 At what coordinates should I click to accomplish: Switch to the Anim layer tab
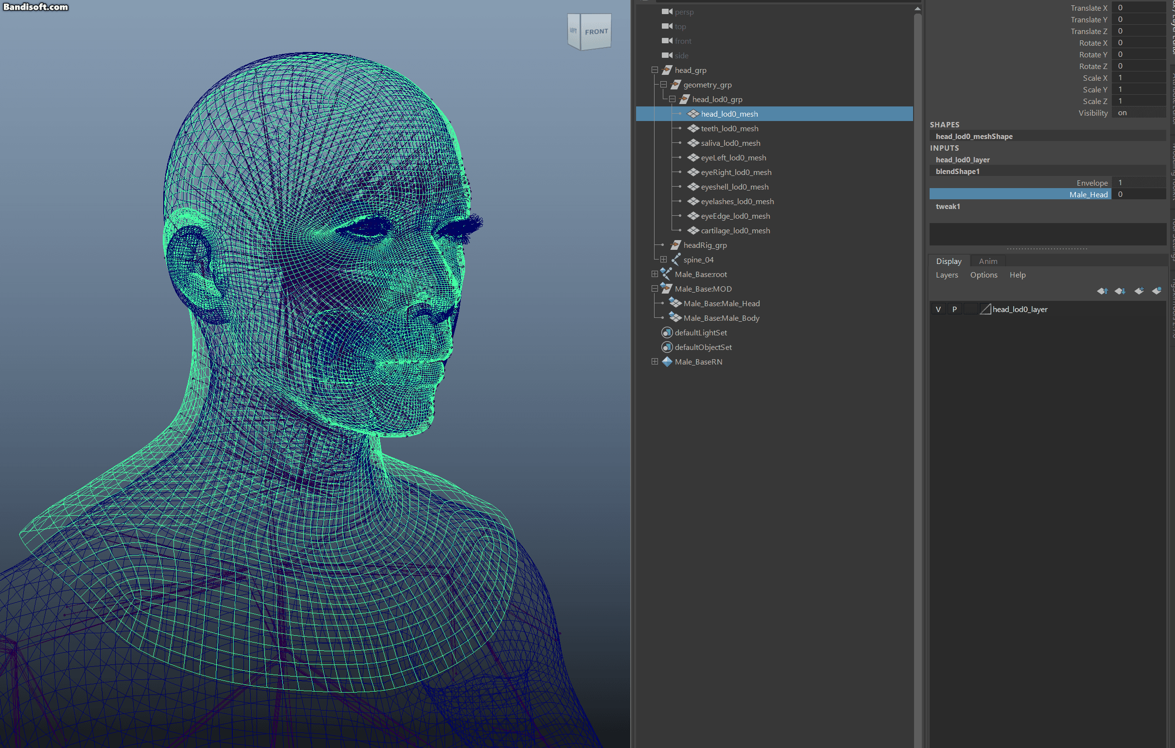(987, 261)
